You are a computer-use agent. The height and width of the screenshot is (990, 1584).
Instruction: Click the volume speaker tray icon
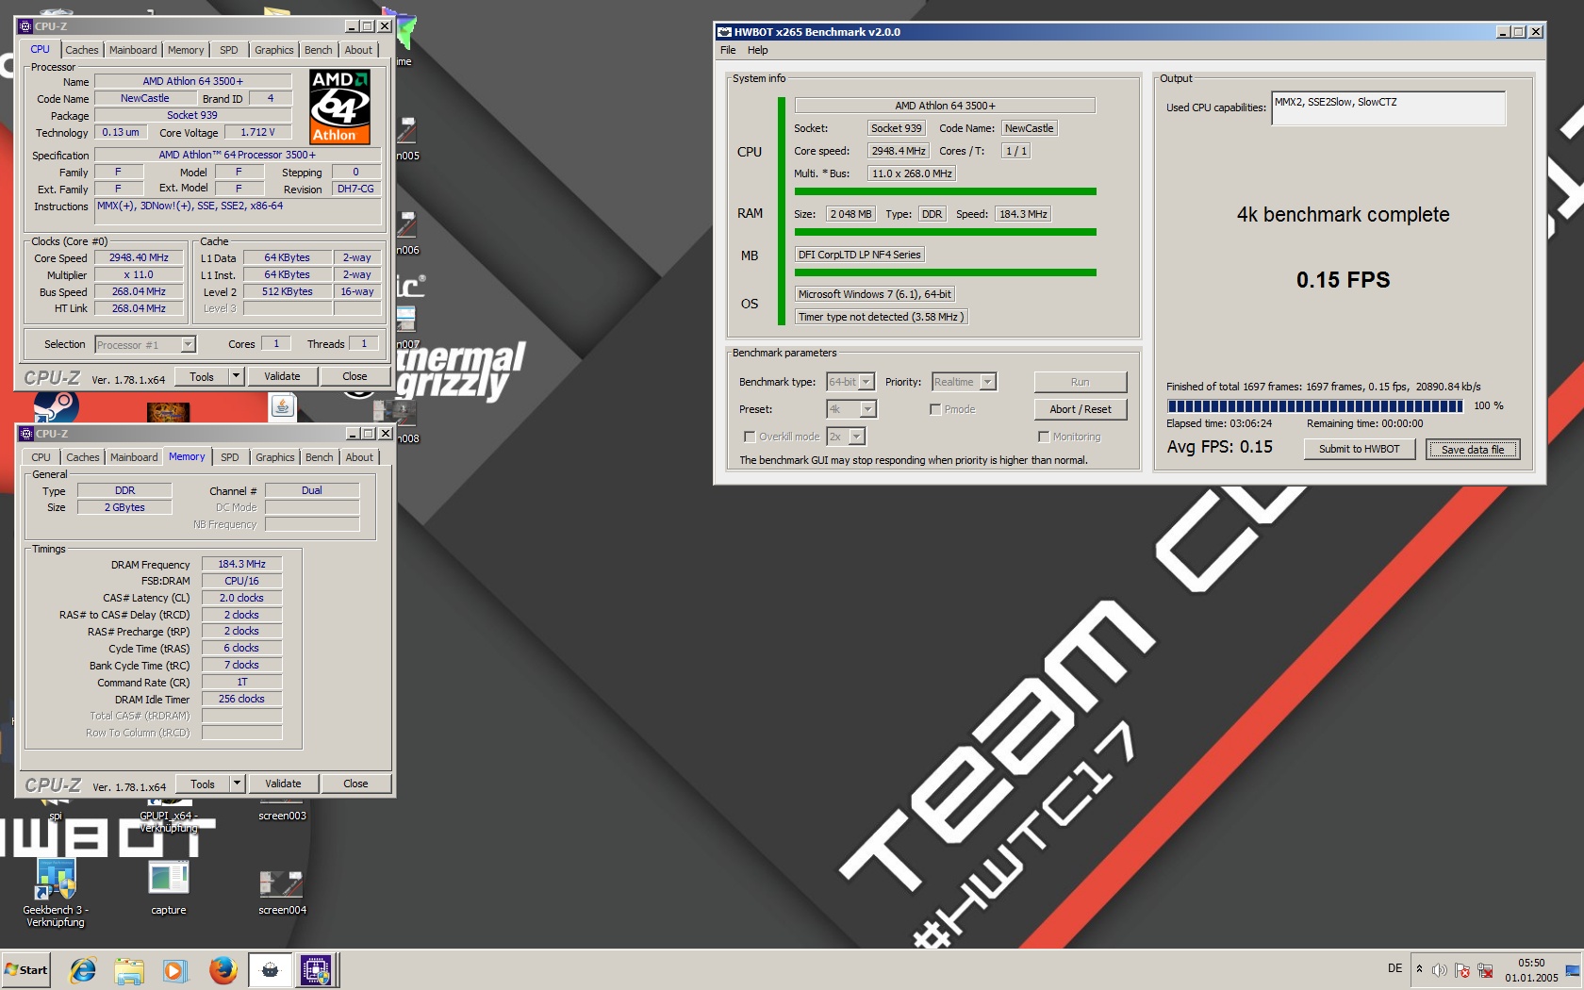click(x=1439, y=970)
